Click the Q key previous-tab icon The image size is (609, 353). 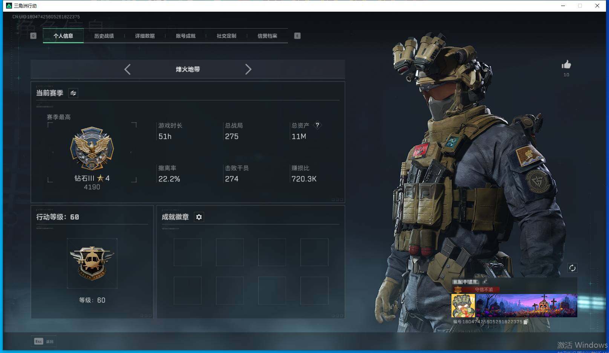point(33,36)
